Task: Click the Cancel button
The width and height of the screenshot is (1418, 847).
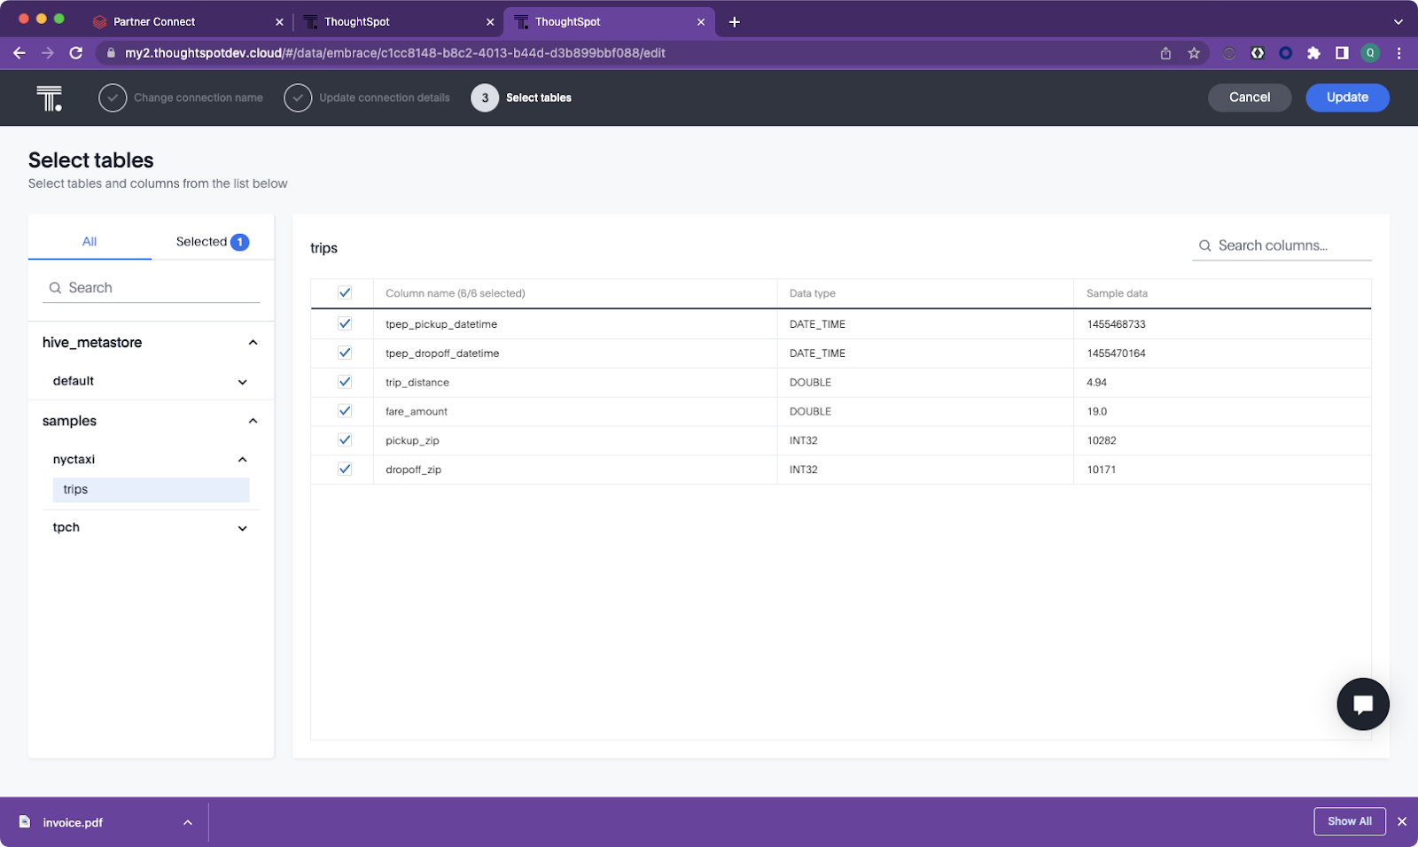Action: [x=1249, y=97]
